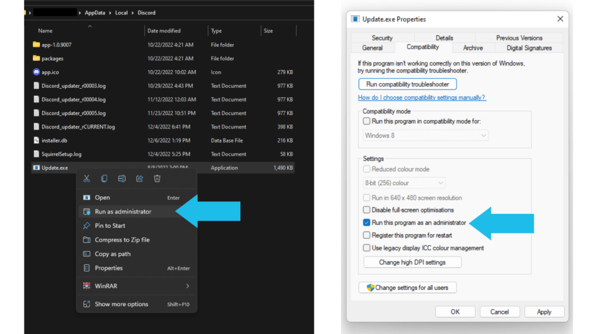The width and height of the screenshot is (594, 334).
Task: Click Apply in Update.exe Properties
Action: [x=544, y=311]
